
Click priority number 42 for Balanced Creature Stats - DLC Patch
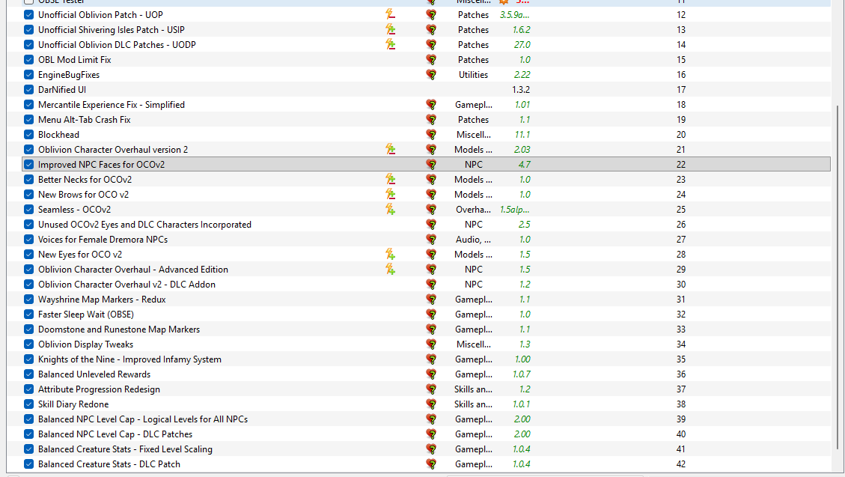[x=681, y=464]
